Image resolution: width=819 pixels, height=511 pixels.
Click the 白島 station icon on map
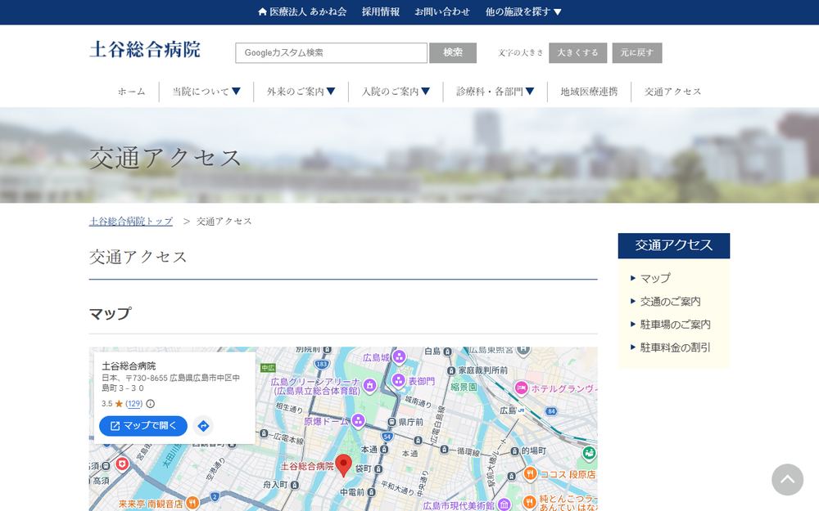point(448,352)
